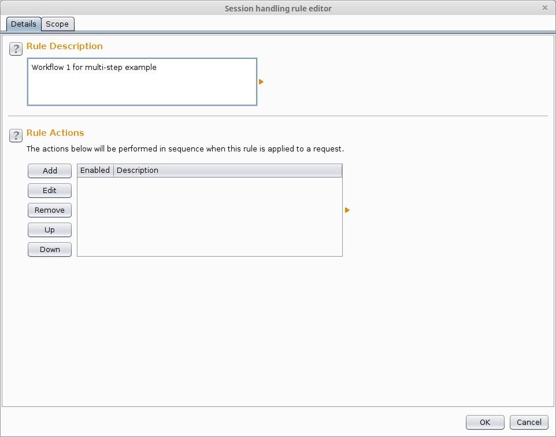
Task: Sort by the Enabled column header
Action: 95,171
